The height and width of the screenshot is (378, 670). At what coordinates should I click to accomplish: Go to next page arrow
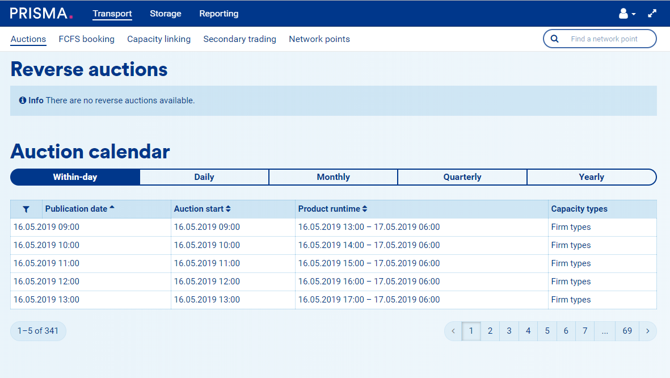point(647,331)
